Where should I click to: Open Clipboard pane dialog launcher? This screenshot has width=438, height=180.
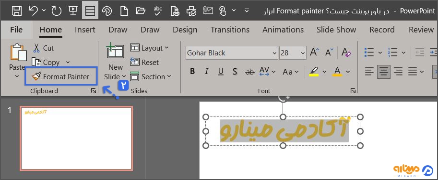93,91
